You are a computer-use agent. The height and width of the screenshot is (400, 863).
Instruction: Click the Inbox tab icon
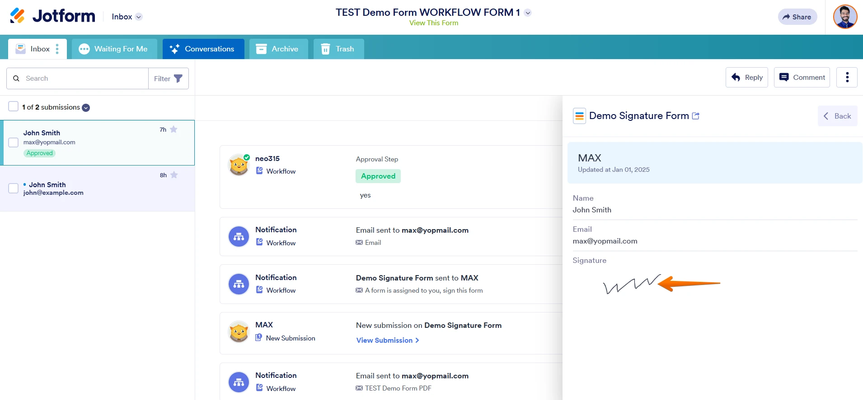coord(20,49)
